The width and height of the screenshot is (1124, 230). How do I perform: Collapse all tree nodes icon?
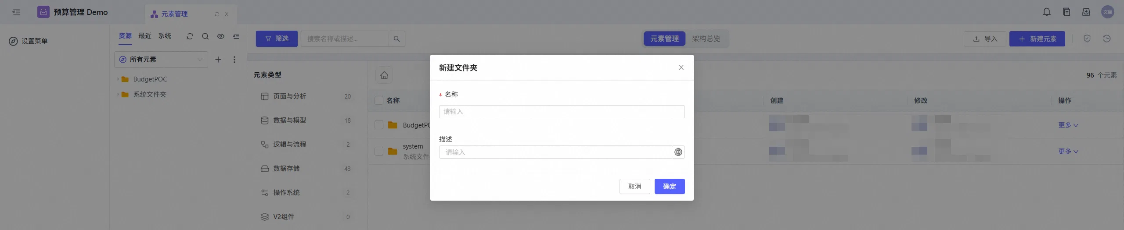(236, 36)
